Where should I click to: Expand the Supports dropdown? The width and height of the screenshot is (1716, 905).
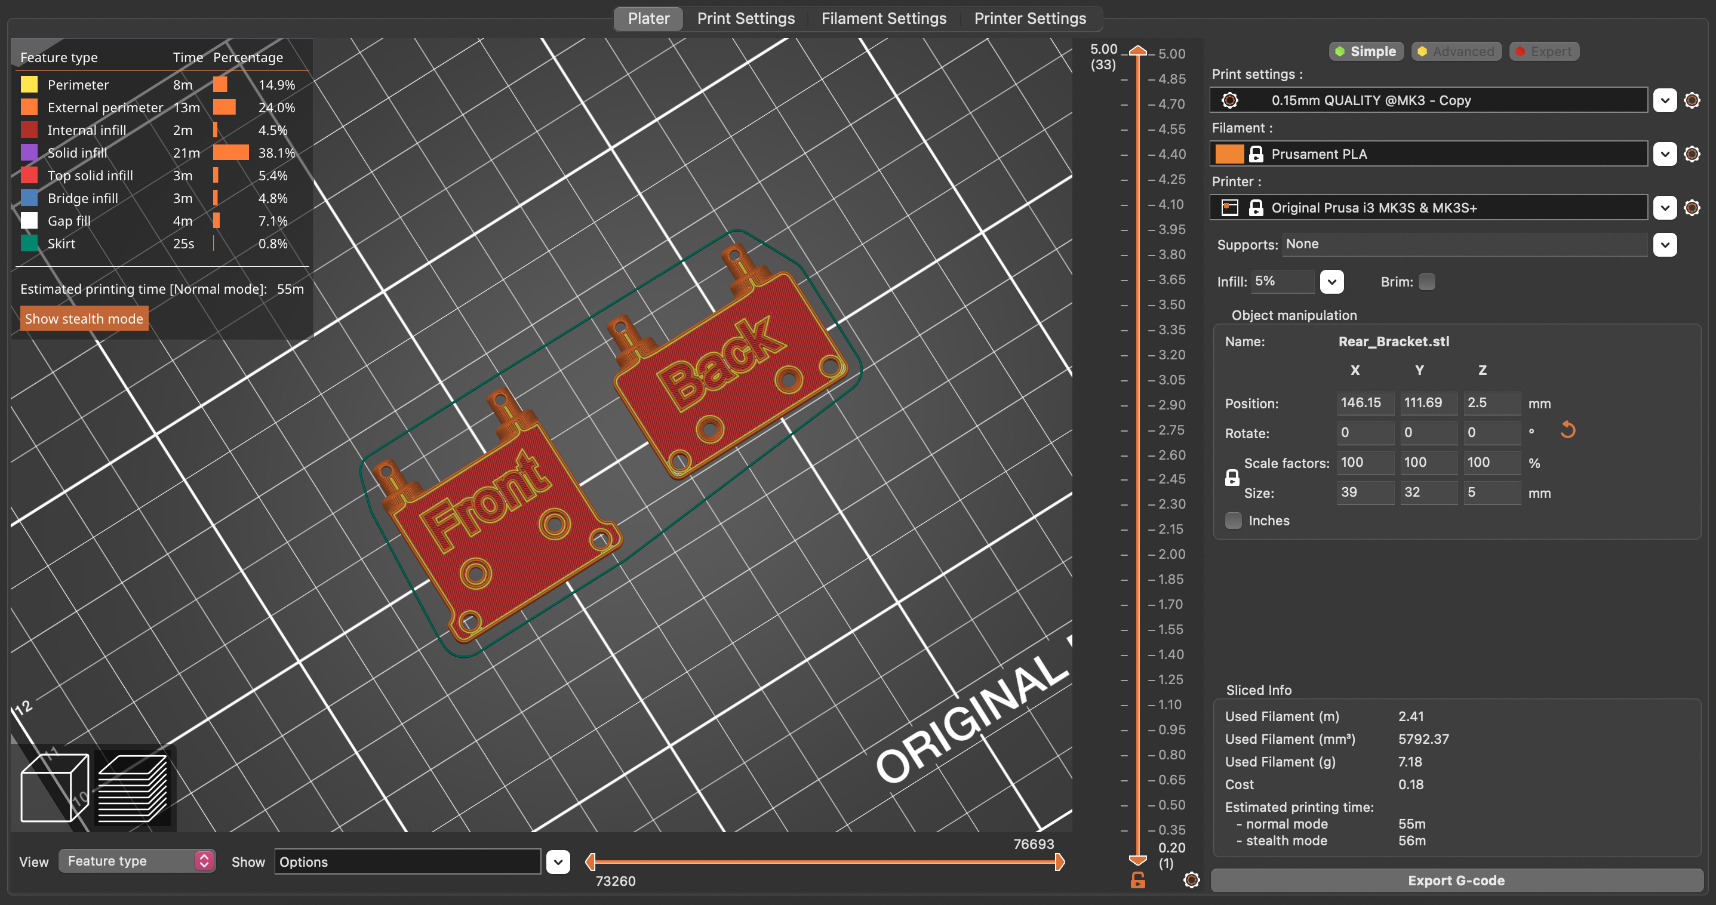tap(1665, 244)
